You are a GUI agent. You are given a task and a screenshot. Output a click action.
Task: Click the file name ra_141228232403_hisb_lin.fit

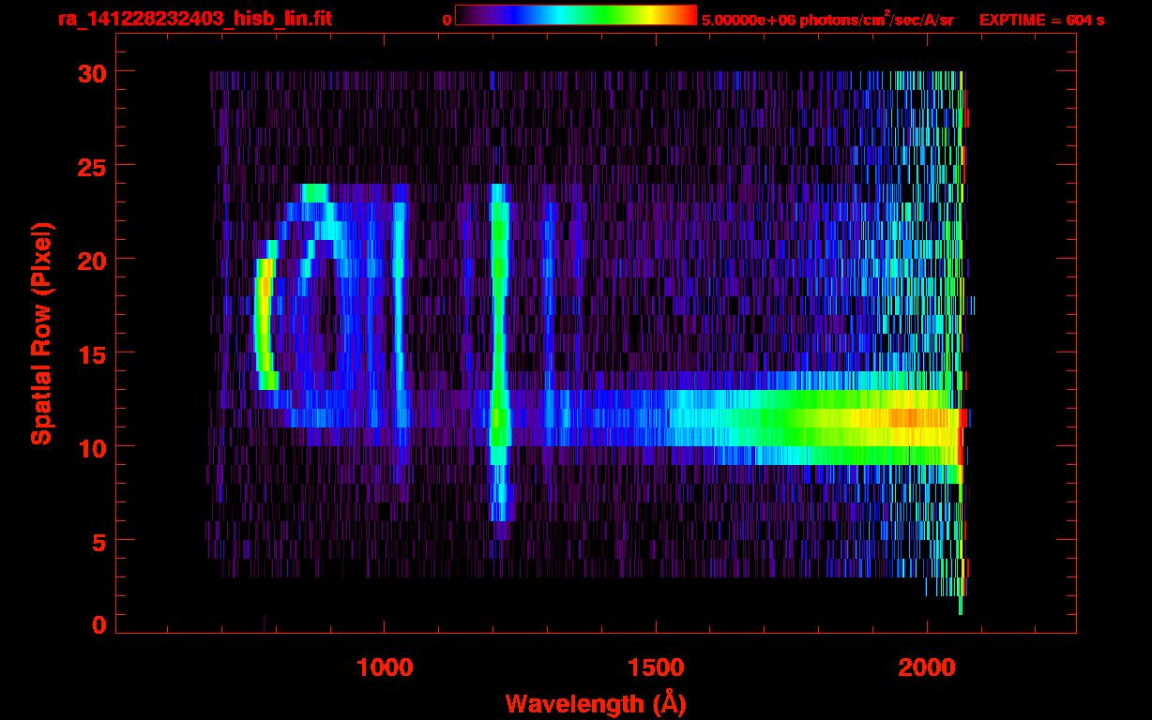(194, 18)
